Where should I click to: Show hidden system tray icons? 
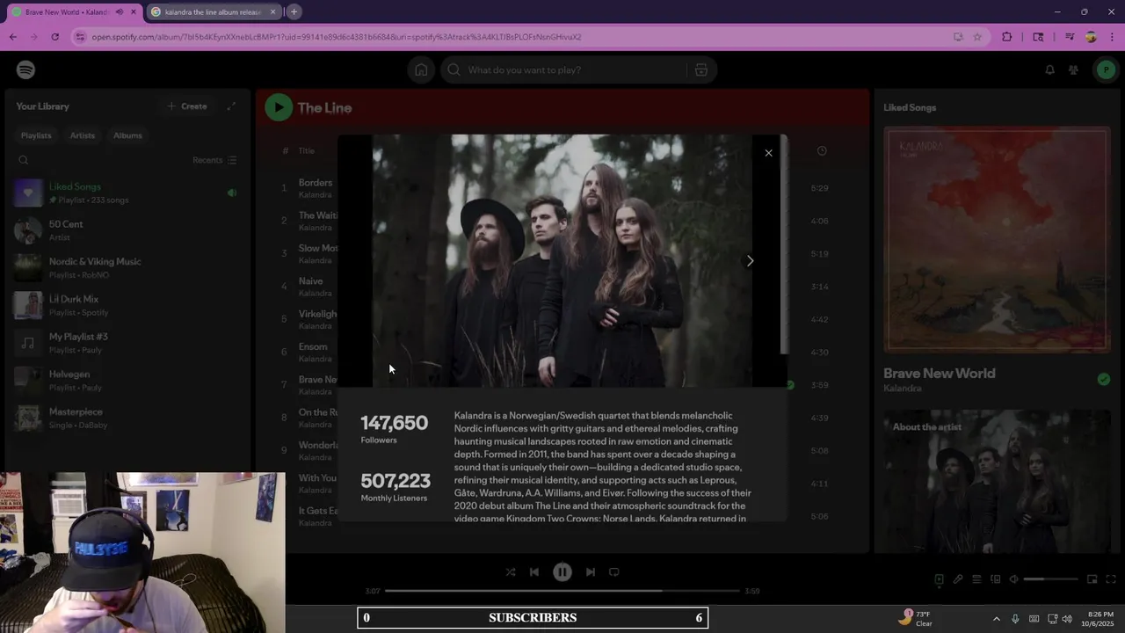(996, 619)
